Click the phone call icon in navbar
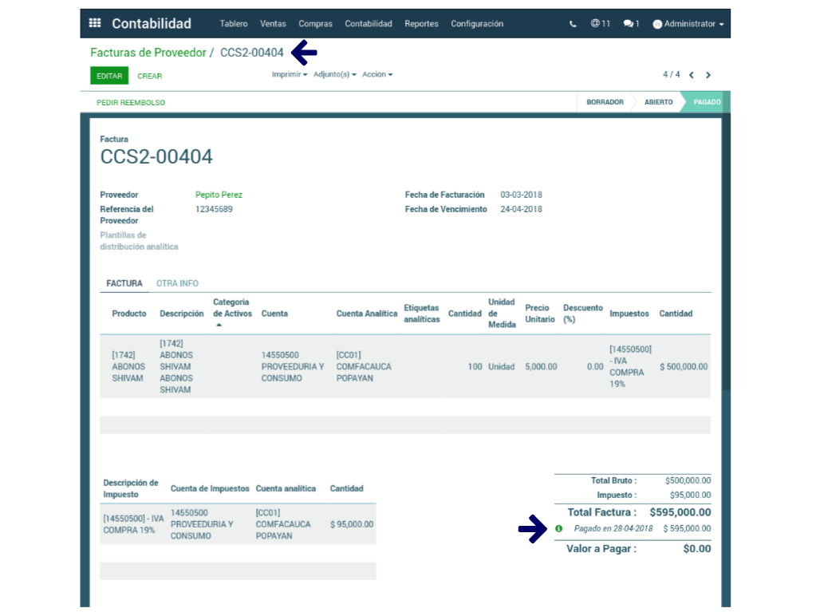The image size is (816, 612). coord(573,24)
